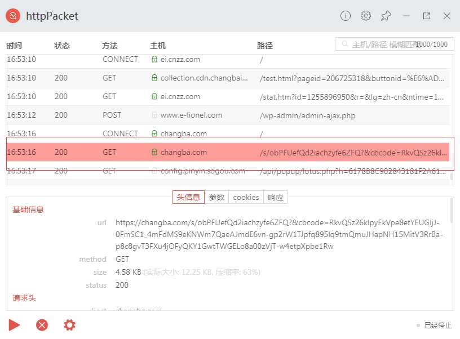Image resolution: width=460 pixels, height=339 pixels.
Task: Click the lock icon of ei.cnzz.com CONNECT row
Action: tap(154, 59)
